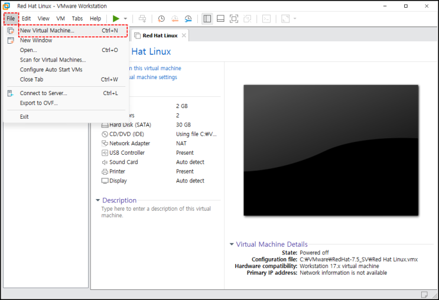Click the Unity mode toolbar icon

247,19
